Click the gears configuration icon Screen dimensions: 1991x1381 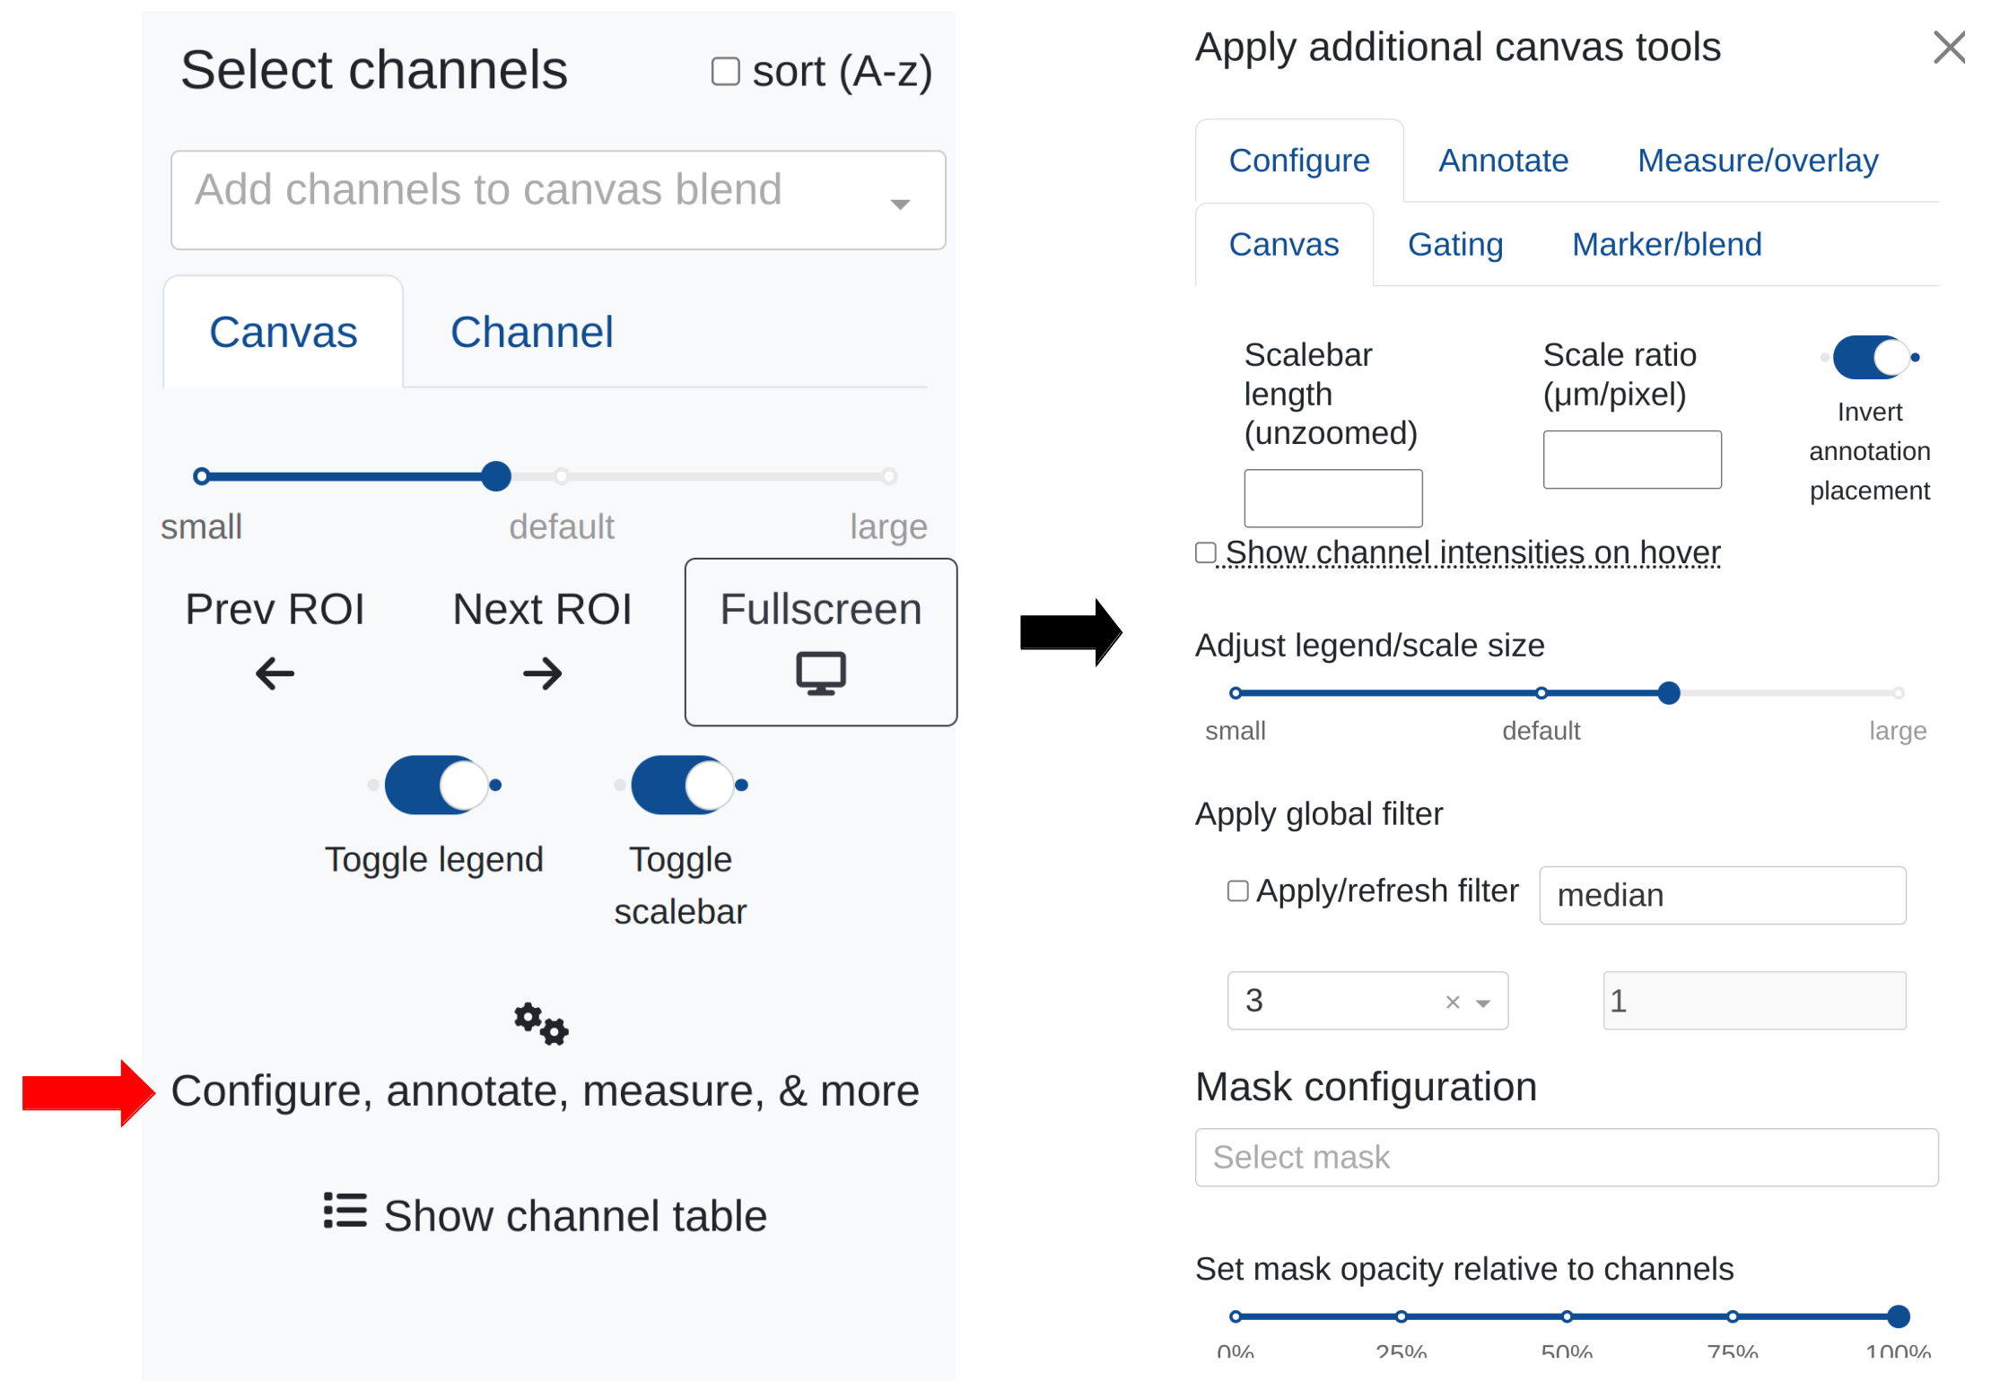pyautogui.click(x=541, y=1023)
